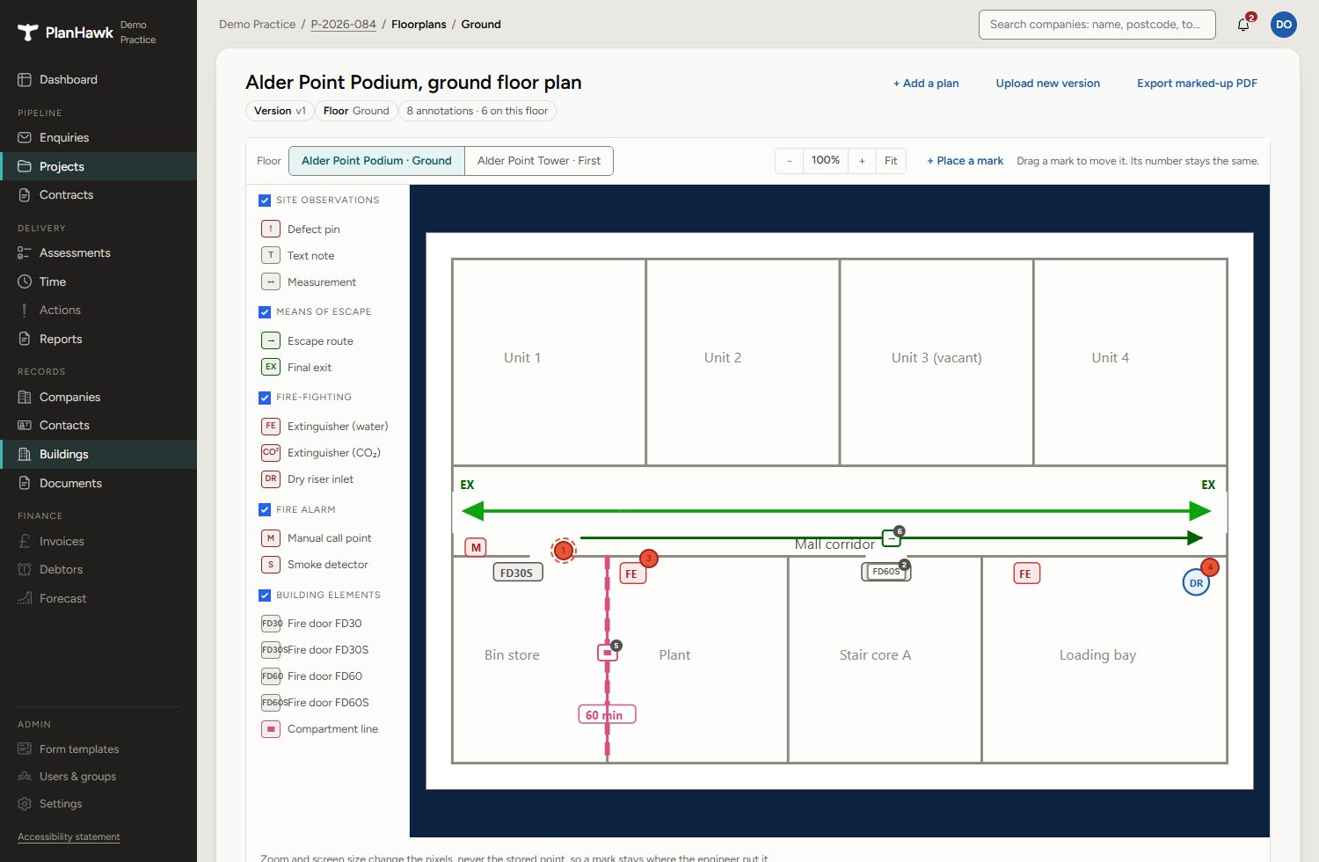
Task: Toggle Site Observations layer checkbox
Action: (265, 201)
